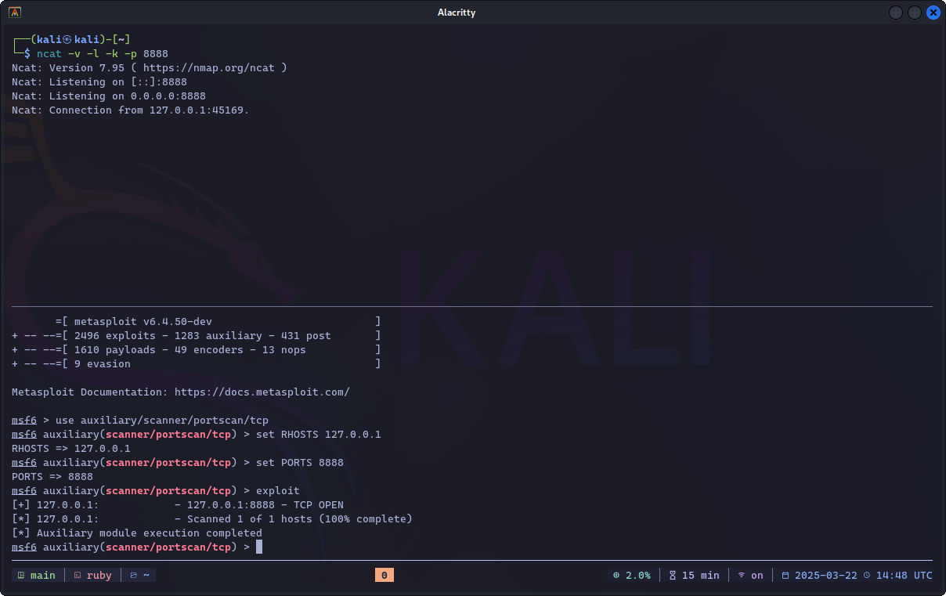Click the msf6 prompt cursor on last line
The width and height of the screenshot is (946, 596).
tap(259, 547)
